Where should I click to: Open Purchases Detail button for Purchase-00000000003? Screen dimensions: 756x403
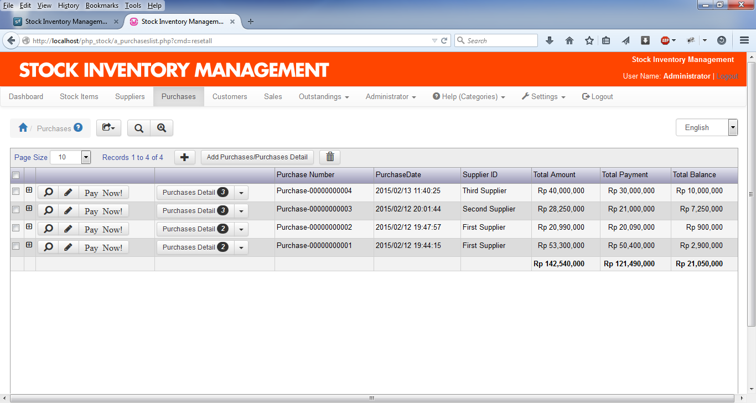[x=195, y=211]
